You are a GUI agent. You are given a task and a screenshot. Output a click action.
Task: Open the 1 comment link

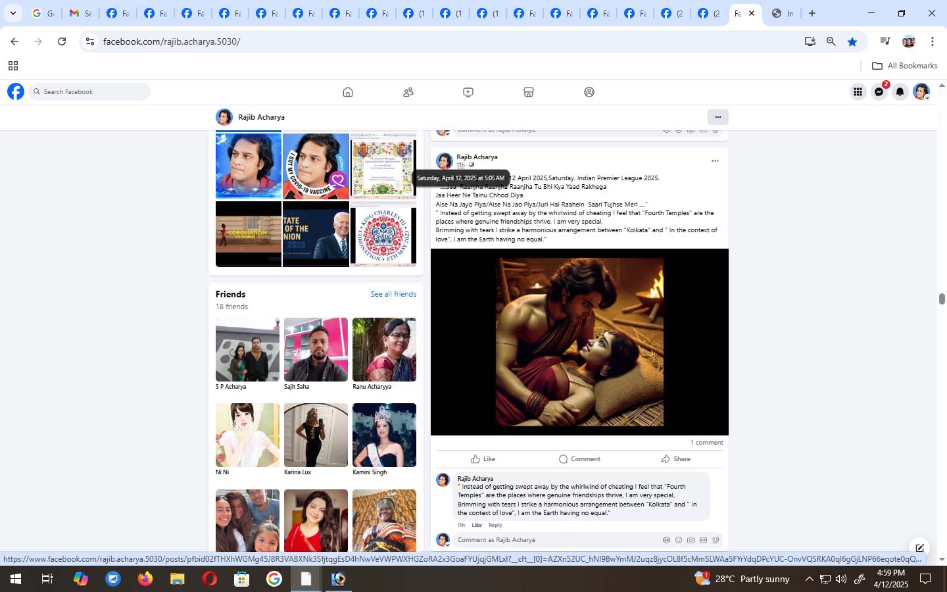click(x=706, y=443)
